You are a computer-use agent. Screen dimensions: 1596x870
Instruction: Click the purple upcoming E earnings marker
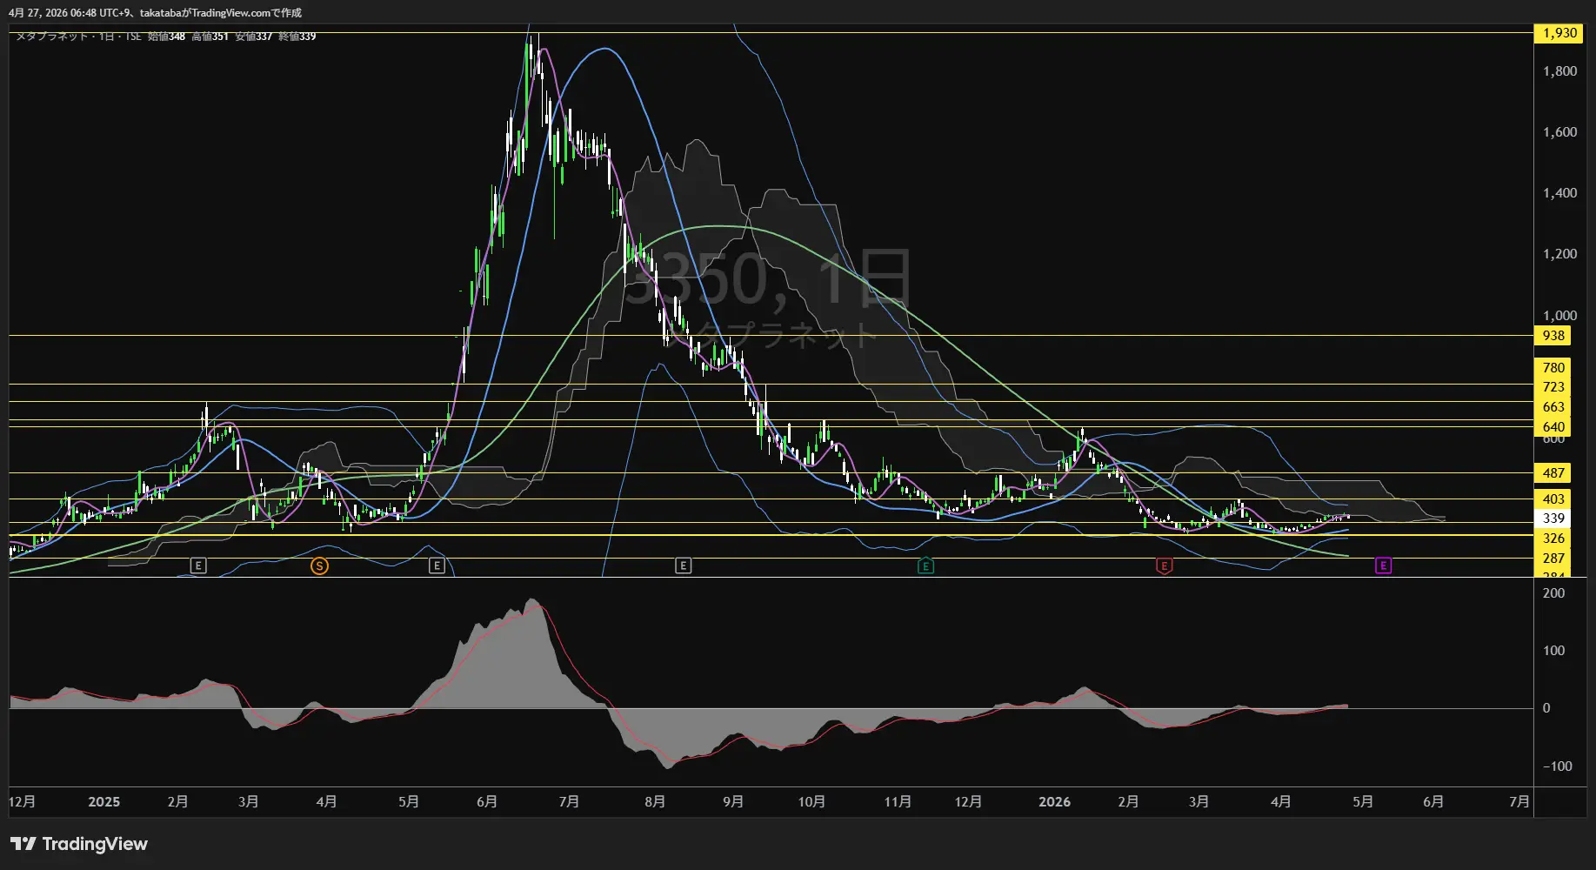(1383, 566)
